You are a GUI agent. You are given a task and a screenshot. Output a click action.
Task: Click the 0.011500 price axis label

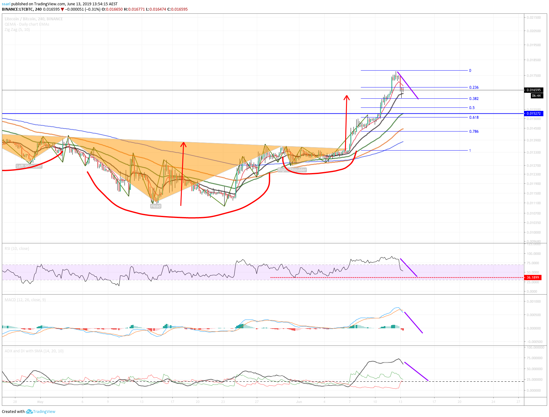pyautogui.click(x=534, y=193)
